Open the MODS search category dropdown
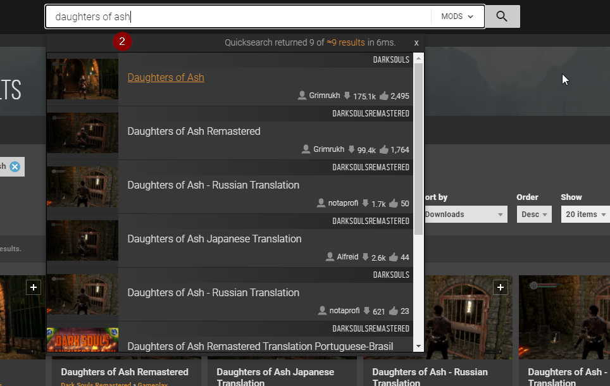Image resolution: width=610 pixels, height=386 pixels. [457, 16]
